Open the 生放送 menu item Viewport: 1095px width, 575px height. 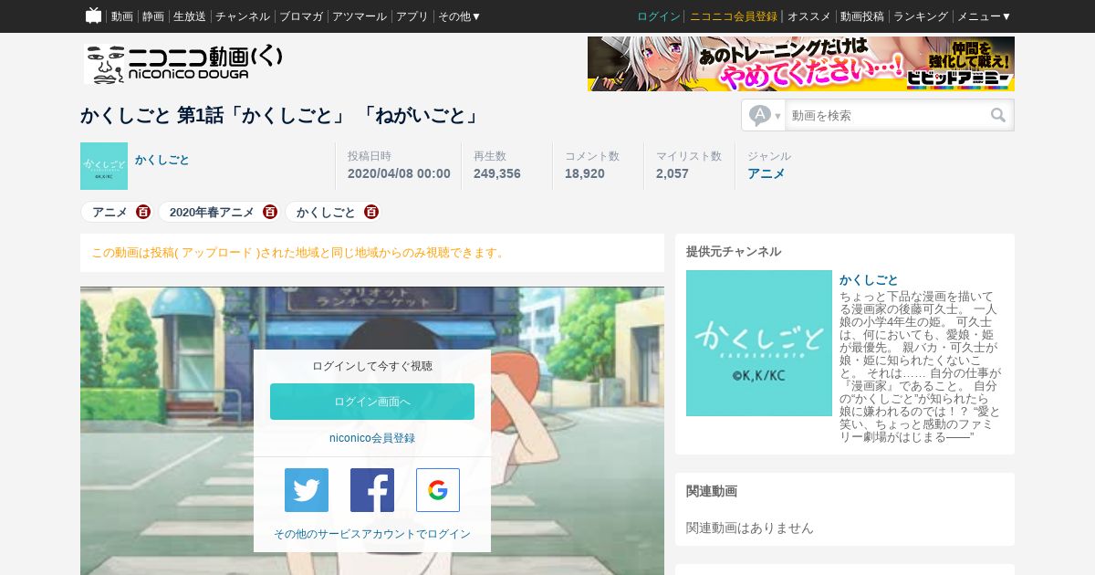pyautogui.click(x=190, y=16)
